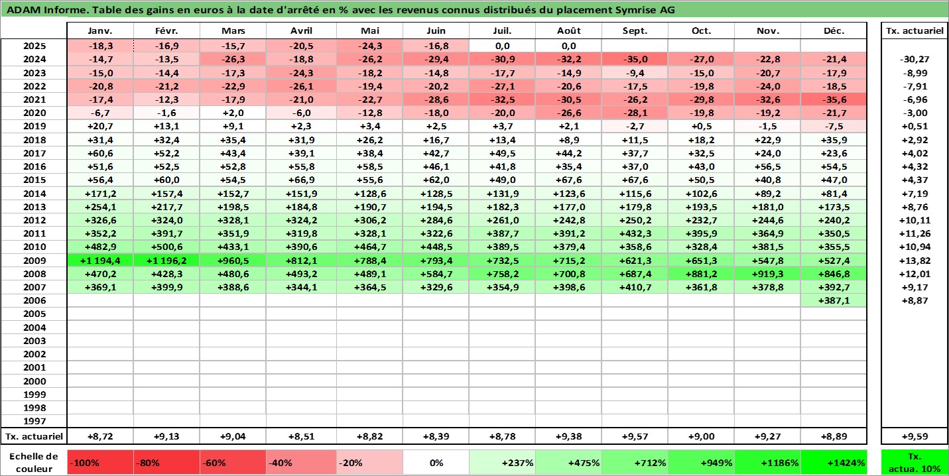
Task: Click the Tx. actuariel bottom row label
Action: pyautogui.click(x=34, y=436)
